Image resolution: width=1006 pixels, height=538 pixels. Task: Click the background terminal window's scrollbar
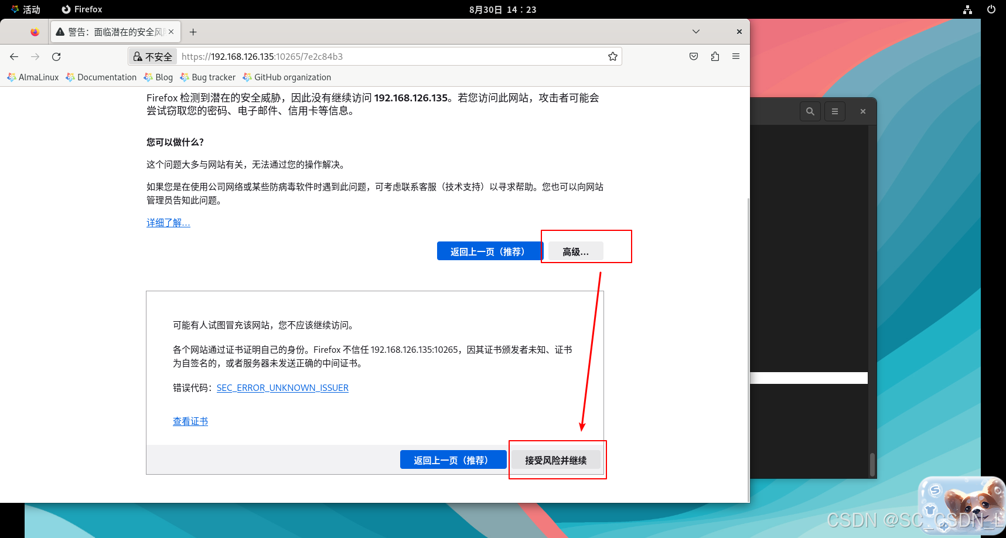coord(872,464)
